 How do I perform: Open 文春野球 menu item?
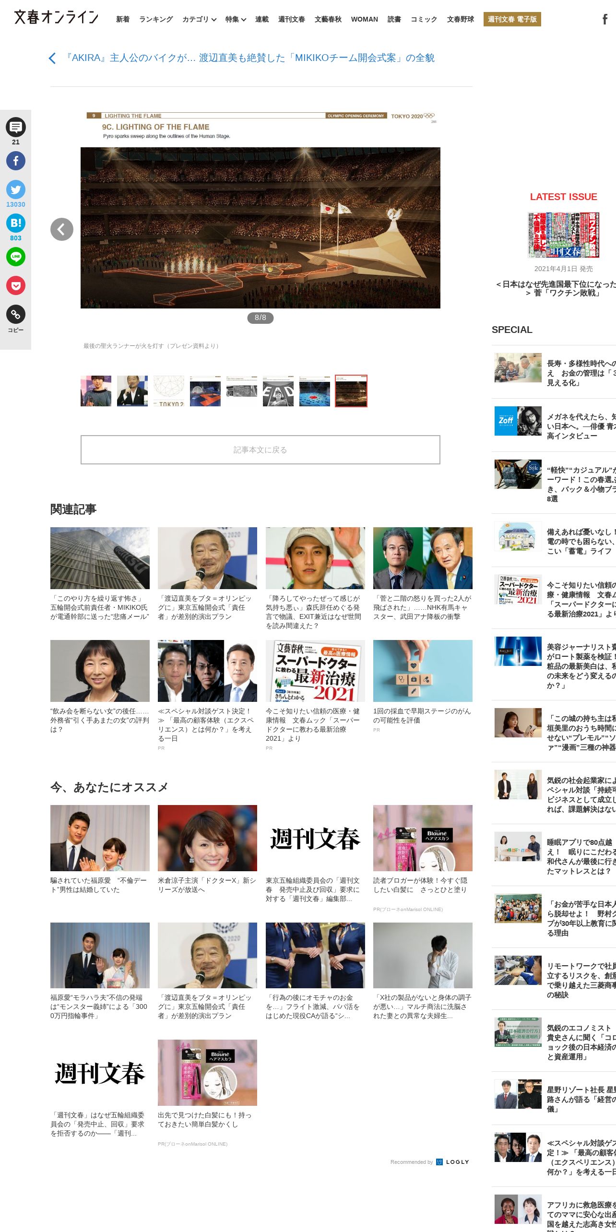pyautogui.click(x=461, y=19)
